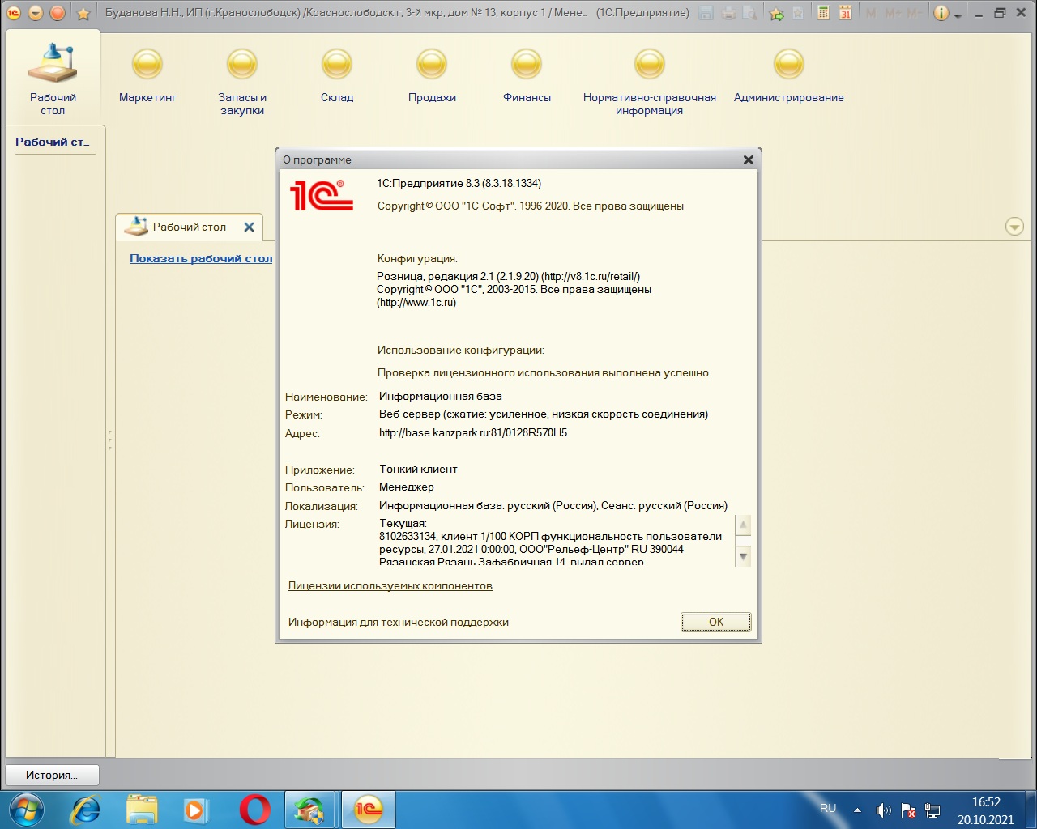
Task: Click the RU language indicator
Action: pyautogui.click(x=828, y=808)
